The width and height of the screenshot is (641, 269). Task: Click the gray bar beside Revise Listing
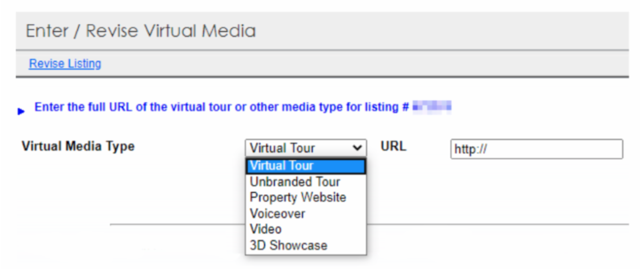374,64
